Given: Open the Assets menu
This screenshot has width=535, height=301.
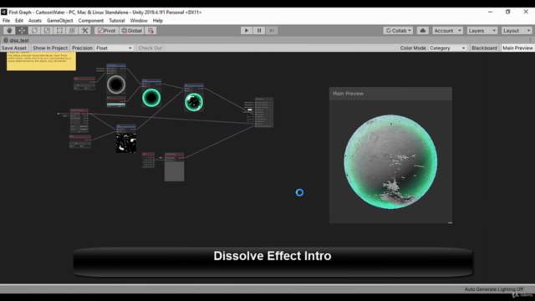Looking at the screenshot, I should (35, 21).
